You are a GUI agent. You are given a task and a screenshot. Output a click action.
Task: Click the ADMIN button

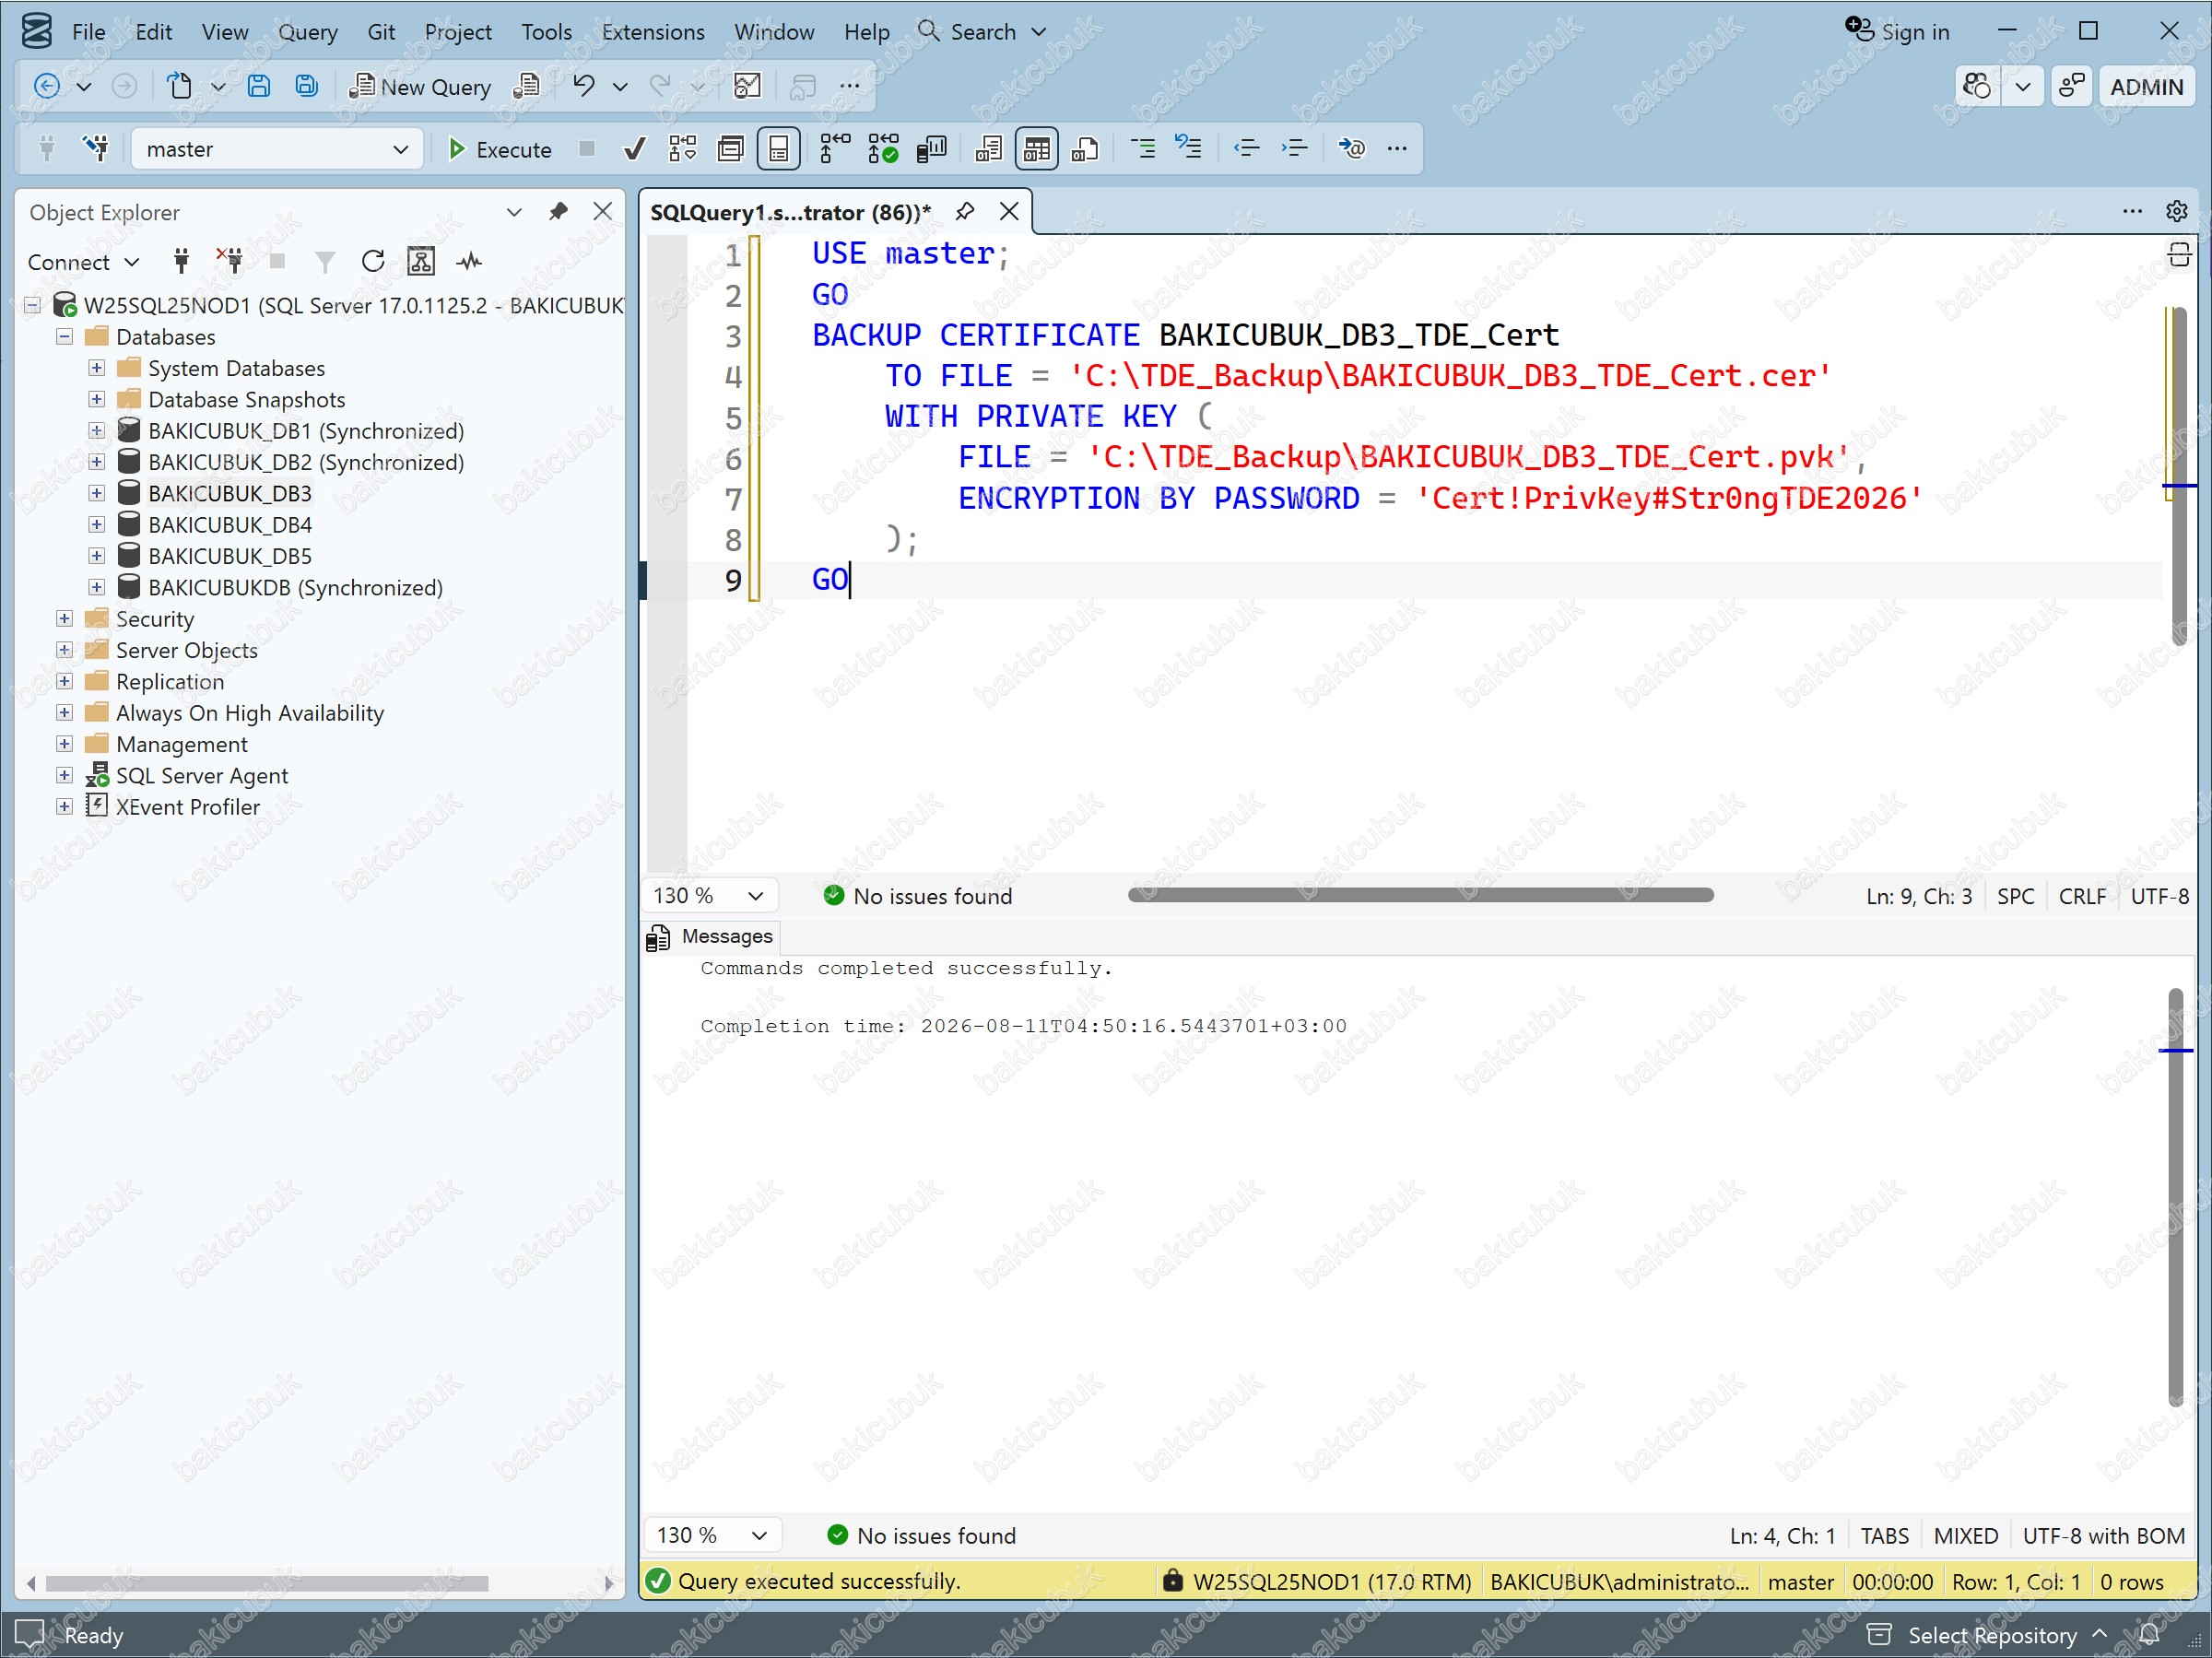(x=2146, y=87)
